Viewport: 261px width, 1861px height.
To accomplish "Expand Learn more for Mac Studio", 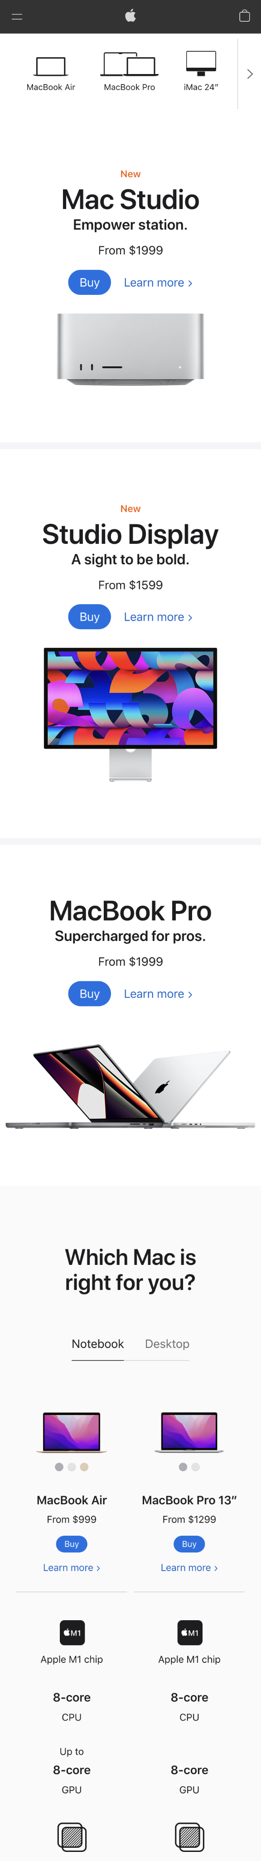I will click(159, 283).
